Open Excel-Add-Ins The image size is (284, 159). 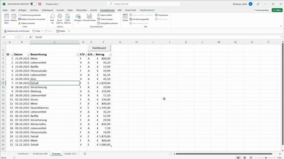pos(59,19)
